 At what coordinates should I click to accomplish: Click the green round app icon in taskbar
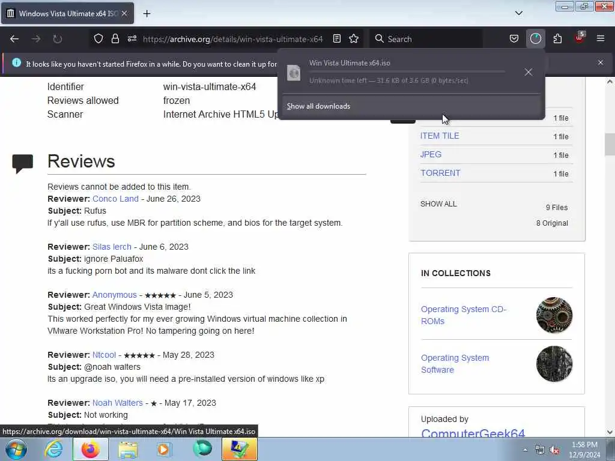coord(202,448)
